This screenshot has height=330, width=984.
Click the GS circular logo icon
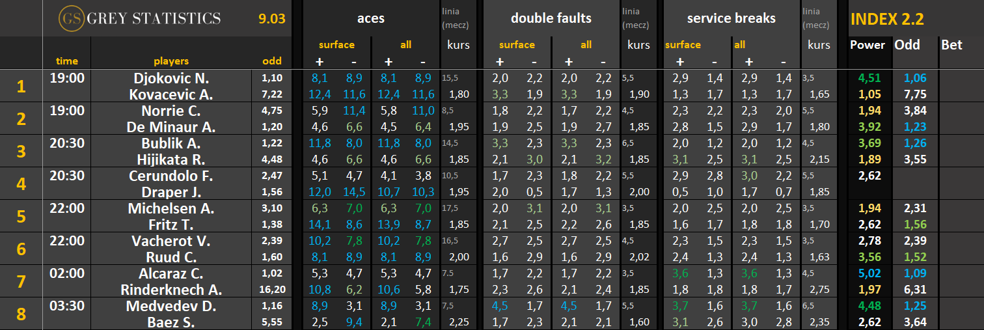pos(70,18)
